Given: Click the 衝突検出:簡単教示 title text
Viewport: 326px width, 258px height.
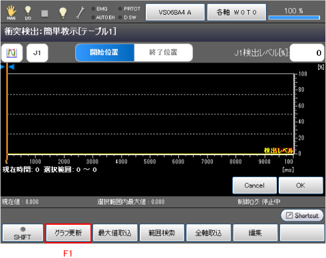Looking at the screenshot, I should tap(61, 31).
